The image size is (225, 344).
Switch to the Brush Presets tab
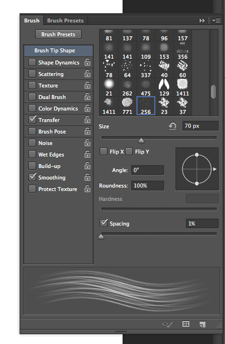pos(65,20)
